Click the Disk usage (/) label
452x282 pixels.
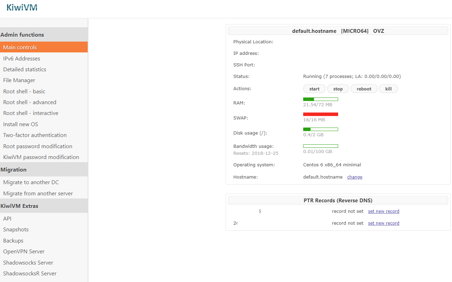[x=250, y=133]
